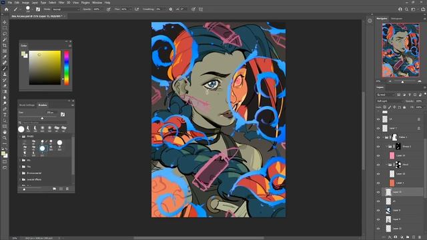Open the Share icon at top right
427x240 pixels.
click(x=423, y=9)
